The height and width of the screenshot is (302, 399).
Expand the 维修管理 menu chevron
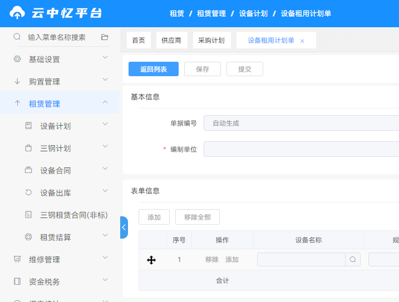pos(105,258)
